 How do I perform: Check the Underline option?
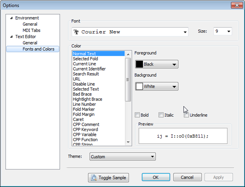[186, 115]
